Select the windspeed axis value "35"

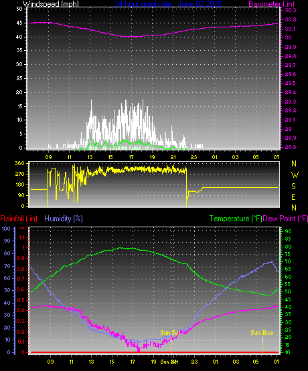click(19, 50)
